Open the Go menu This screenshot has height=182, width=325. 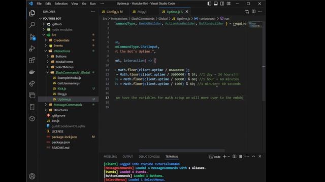pyautogui.click(x=84, y=4)
